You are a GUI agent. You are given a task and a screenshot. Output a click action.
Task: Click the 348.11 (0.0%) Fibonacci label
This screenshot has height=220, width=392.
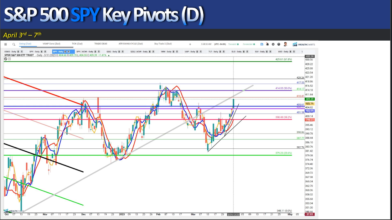(284, 211)
